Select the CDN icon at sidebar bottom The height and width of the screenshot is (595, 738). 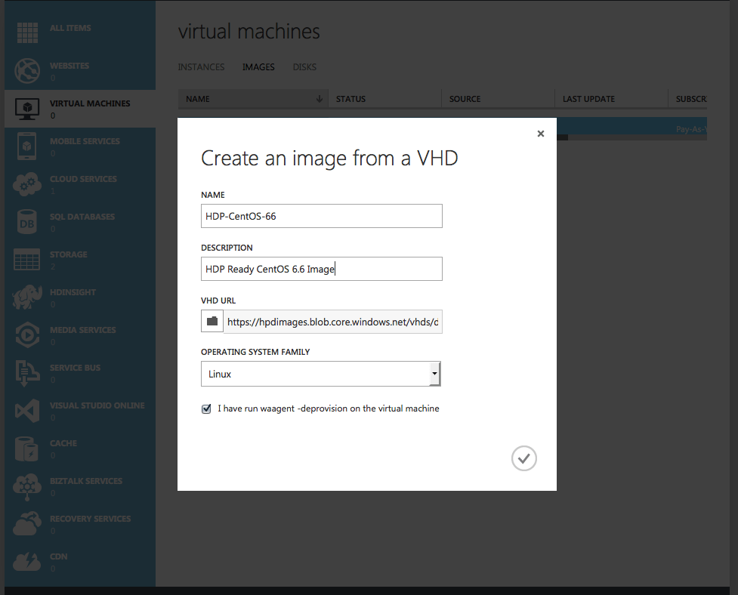[26, 561]
